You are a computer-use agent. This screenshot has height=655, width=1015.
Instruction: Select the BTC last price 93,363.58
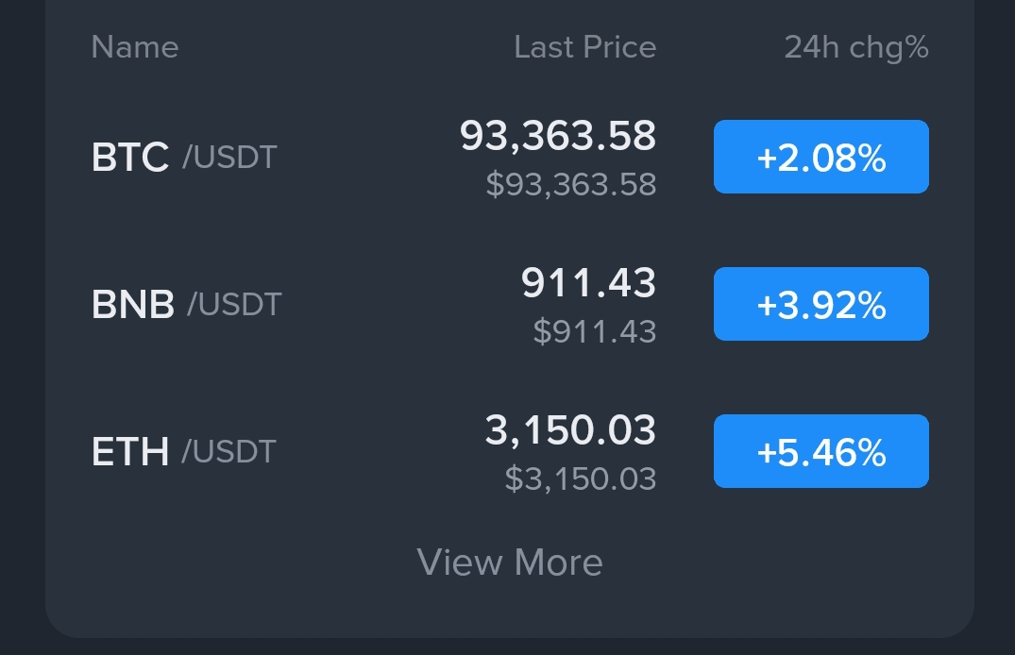pyautogui.click(x=557, y=136)
